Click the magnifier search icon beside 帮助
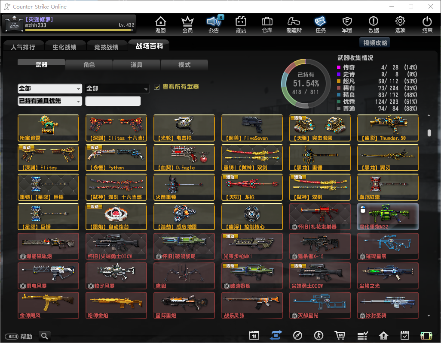 tap(44, 336)
